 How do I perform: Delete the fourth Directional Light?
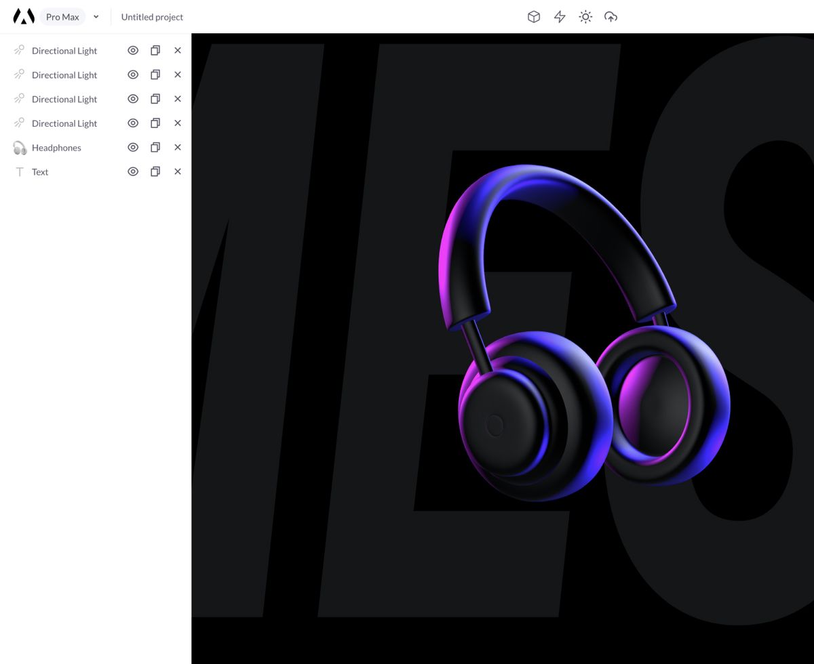coord(178,123)
